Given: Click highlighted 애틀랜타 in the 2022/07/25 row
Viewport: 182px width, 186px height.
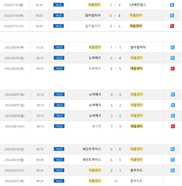Looking at the screenshot, I should (x=94, y=5).
